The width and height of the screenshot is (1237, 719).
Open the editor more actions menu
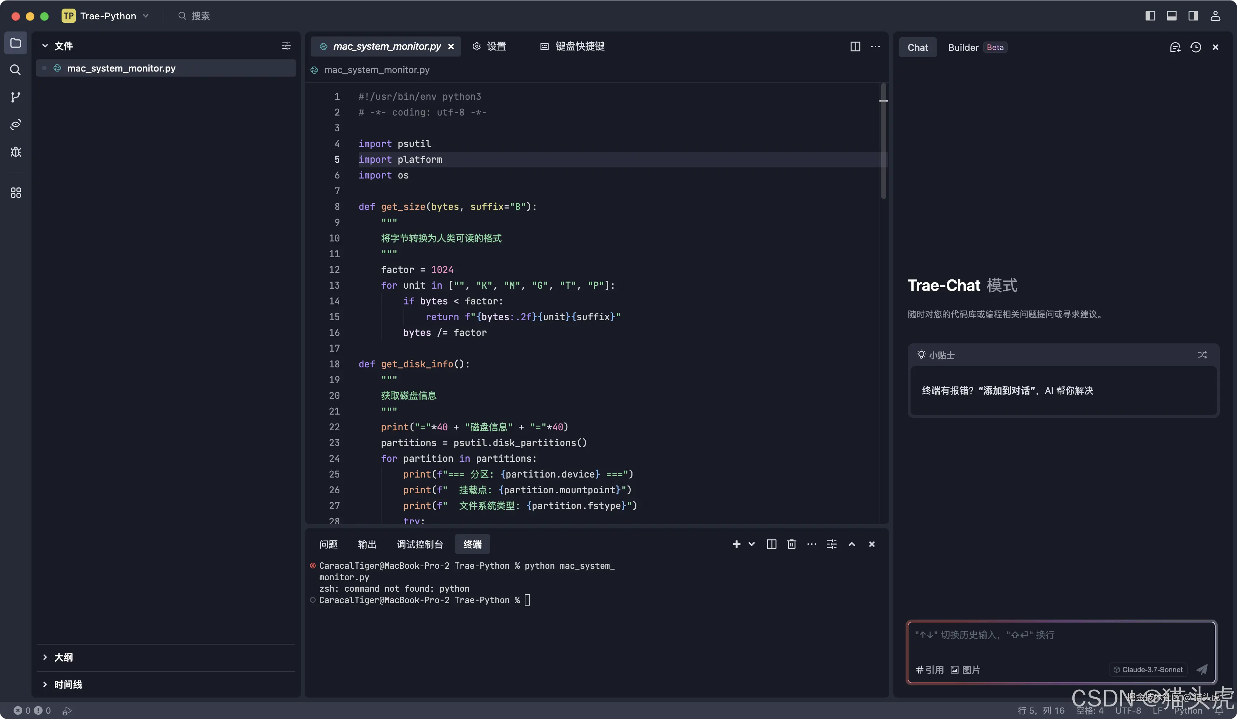pyautogui.click(x=875, y=47)
